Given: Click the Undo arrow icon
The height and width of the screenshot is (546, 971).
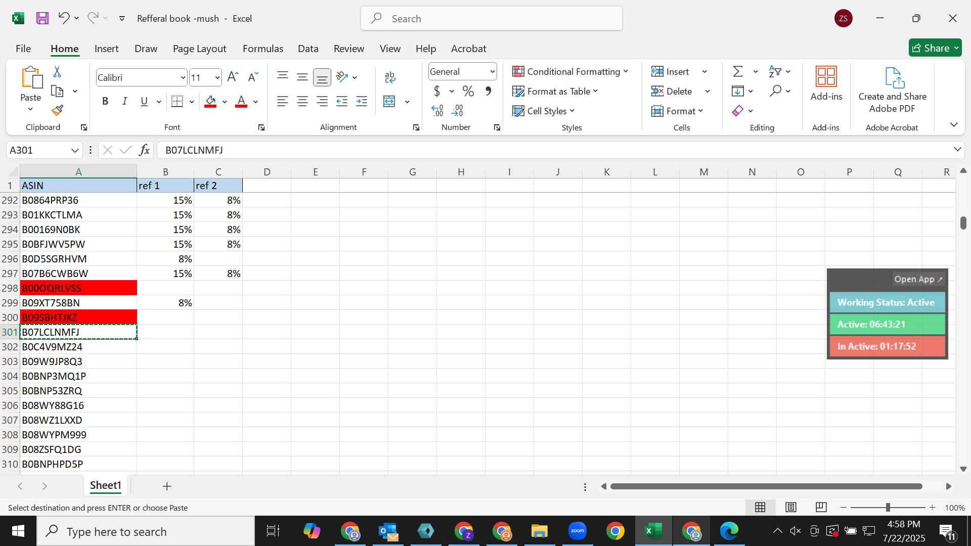Looking at the screenshot, I should coord(64,18).
